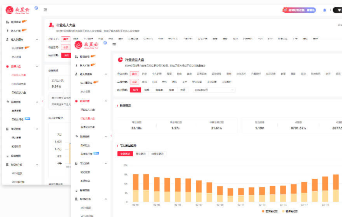Collapse 达人资源库 section chevron in front window
342x217 pixels.
point(106,74)
